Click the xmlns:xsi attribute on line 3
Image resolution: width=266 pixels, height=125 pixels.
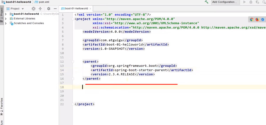click(146, 23)
